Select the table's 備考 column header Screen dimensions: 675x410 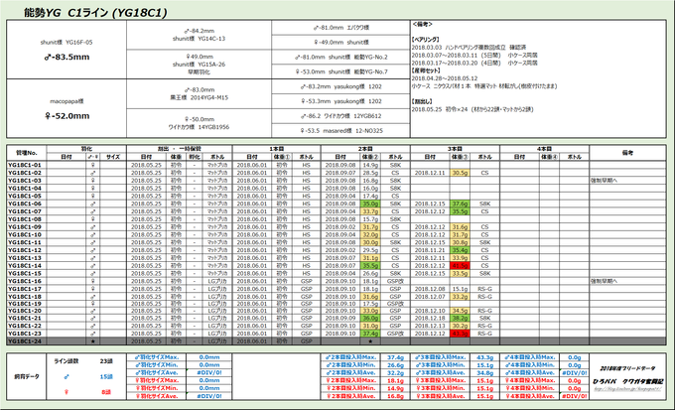(x=627, y=153)
